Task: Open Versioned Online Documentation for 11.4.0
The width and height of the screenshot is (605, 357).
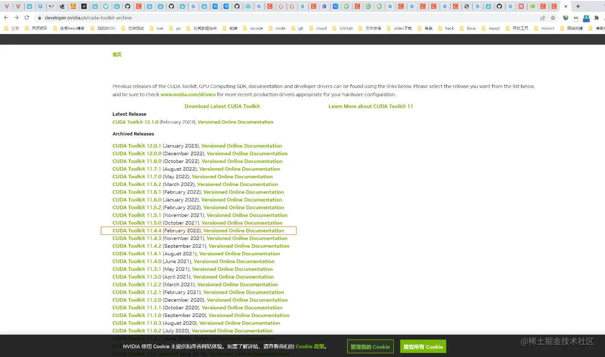Action: [234, 262]
